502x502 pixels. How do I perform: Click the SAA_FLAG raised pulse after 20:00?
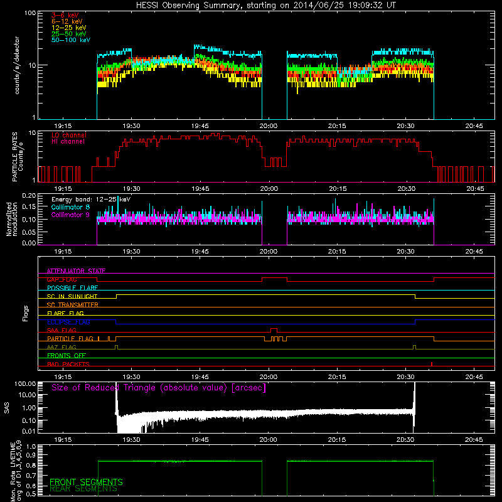(274, 330)
